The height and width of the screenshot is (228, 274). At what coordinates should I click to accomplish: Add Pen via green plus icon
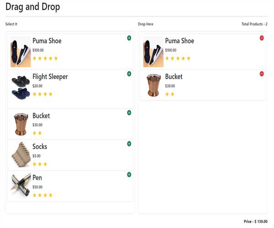[129, 175]
